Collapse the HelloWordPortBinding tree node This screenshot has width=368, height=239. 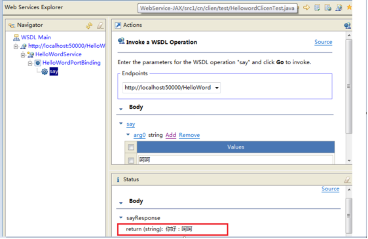30,64
